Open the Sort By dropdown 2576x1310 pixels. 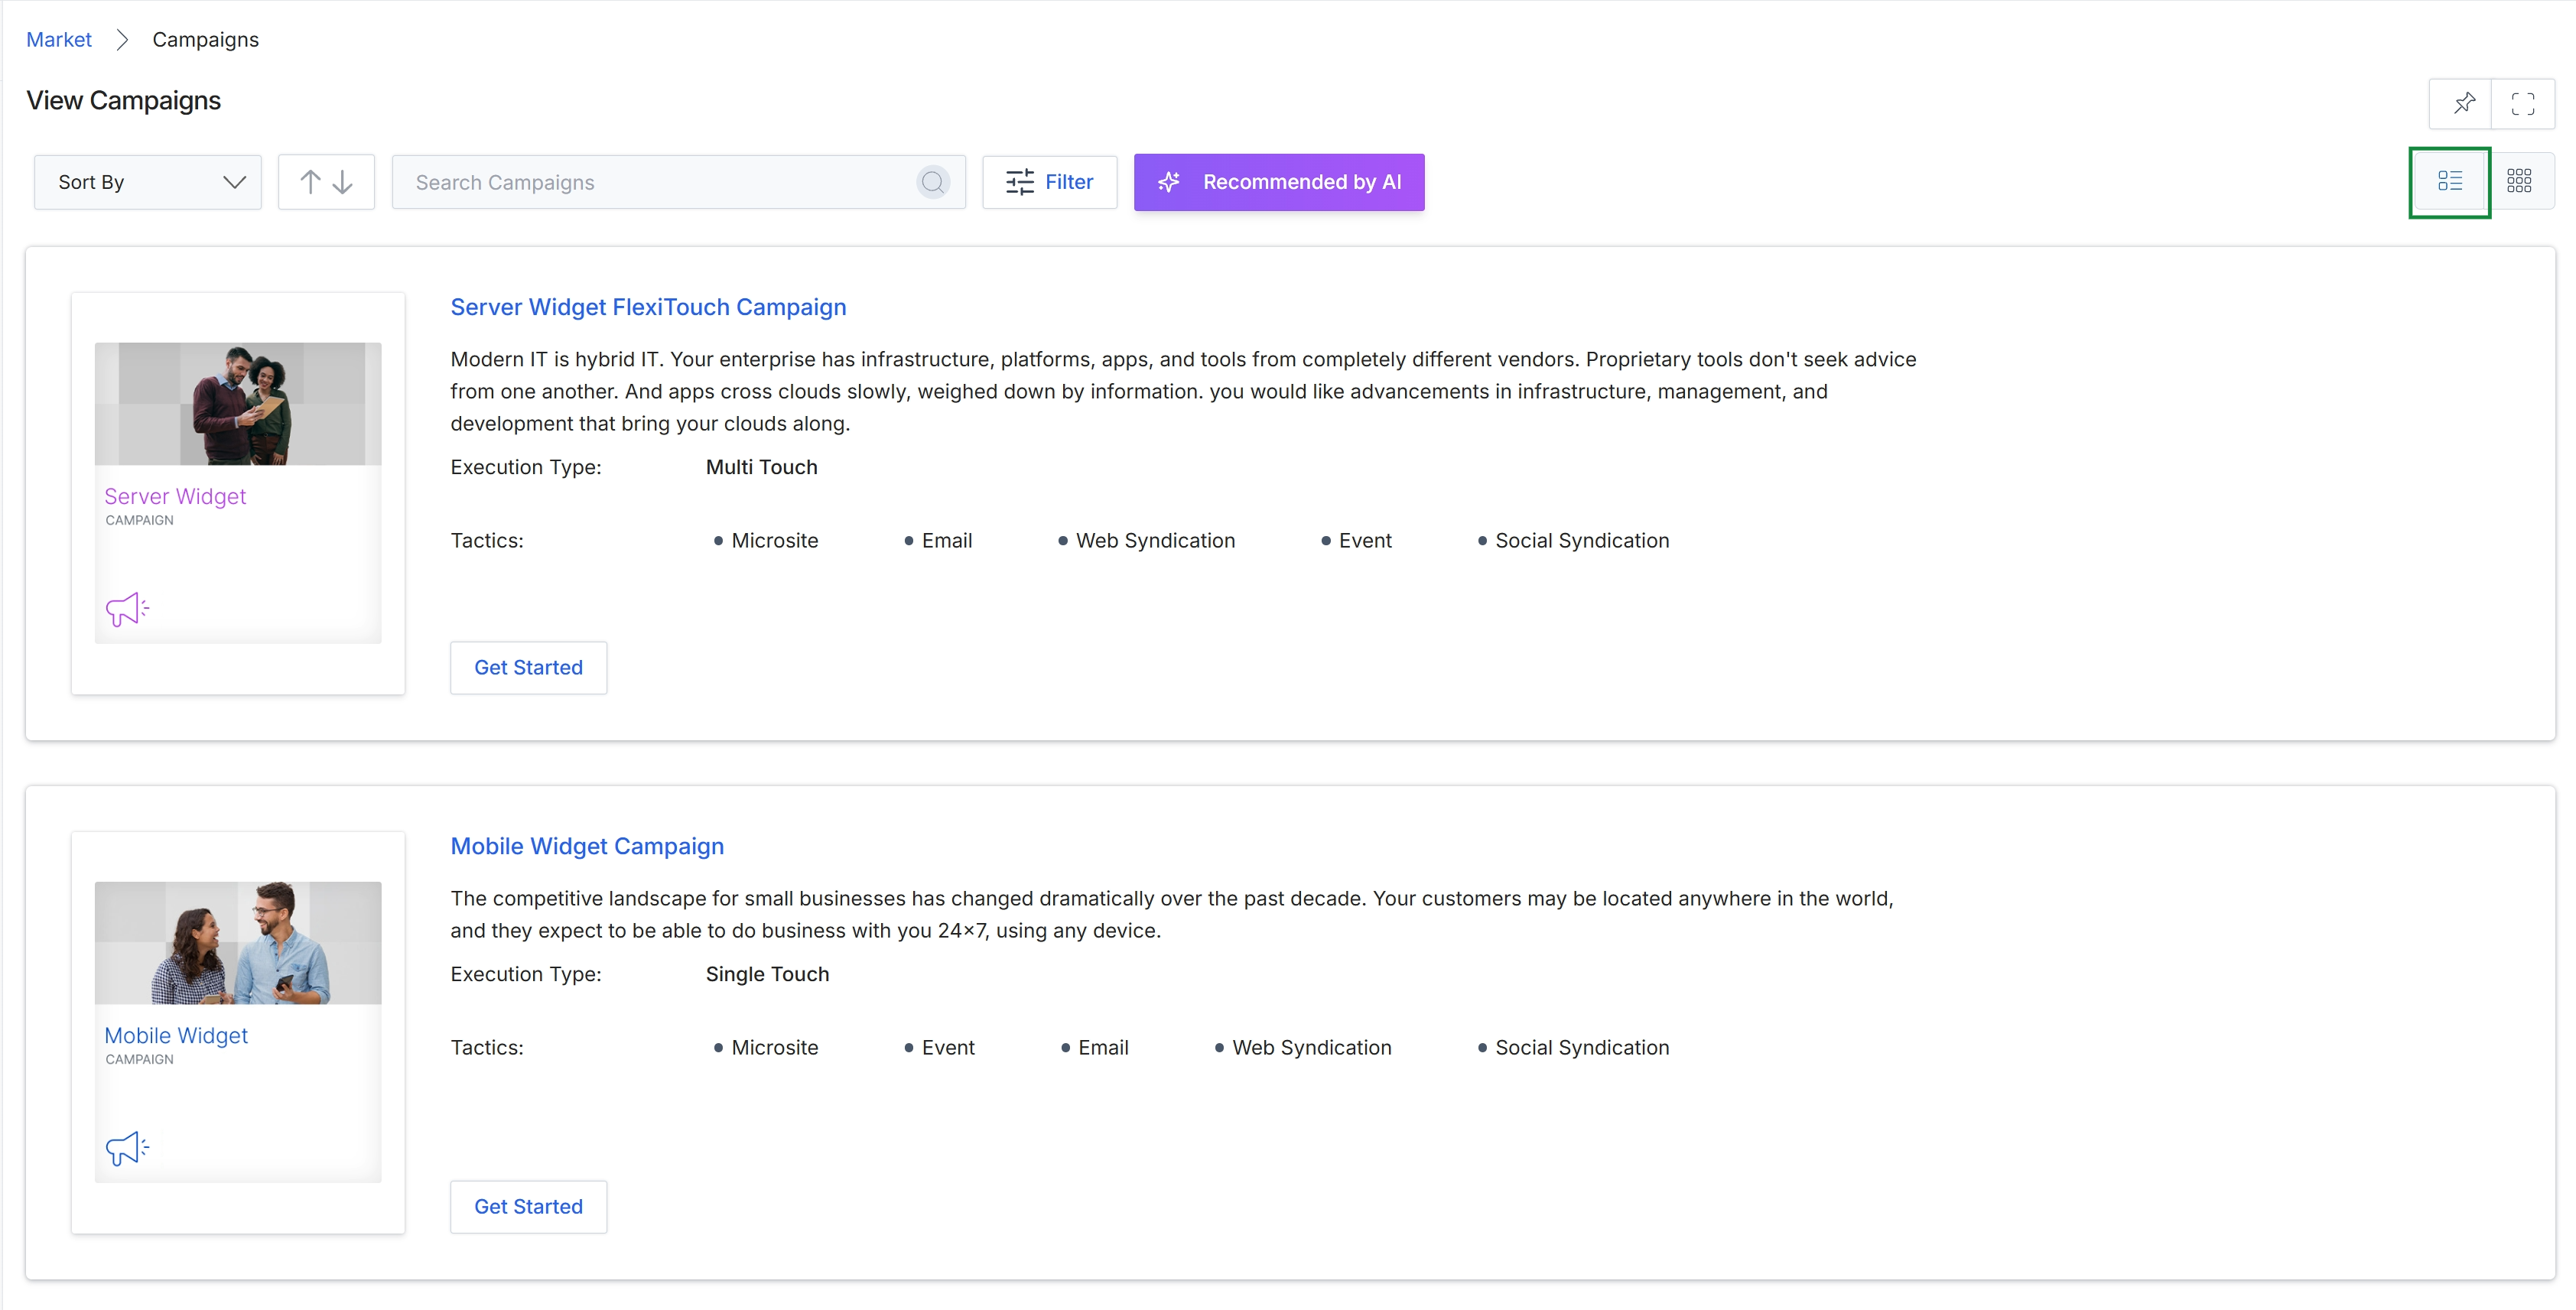(148, 182)
